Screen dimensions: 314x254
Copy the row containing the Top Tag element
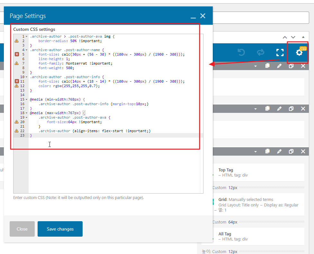coord(267,151)
